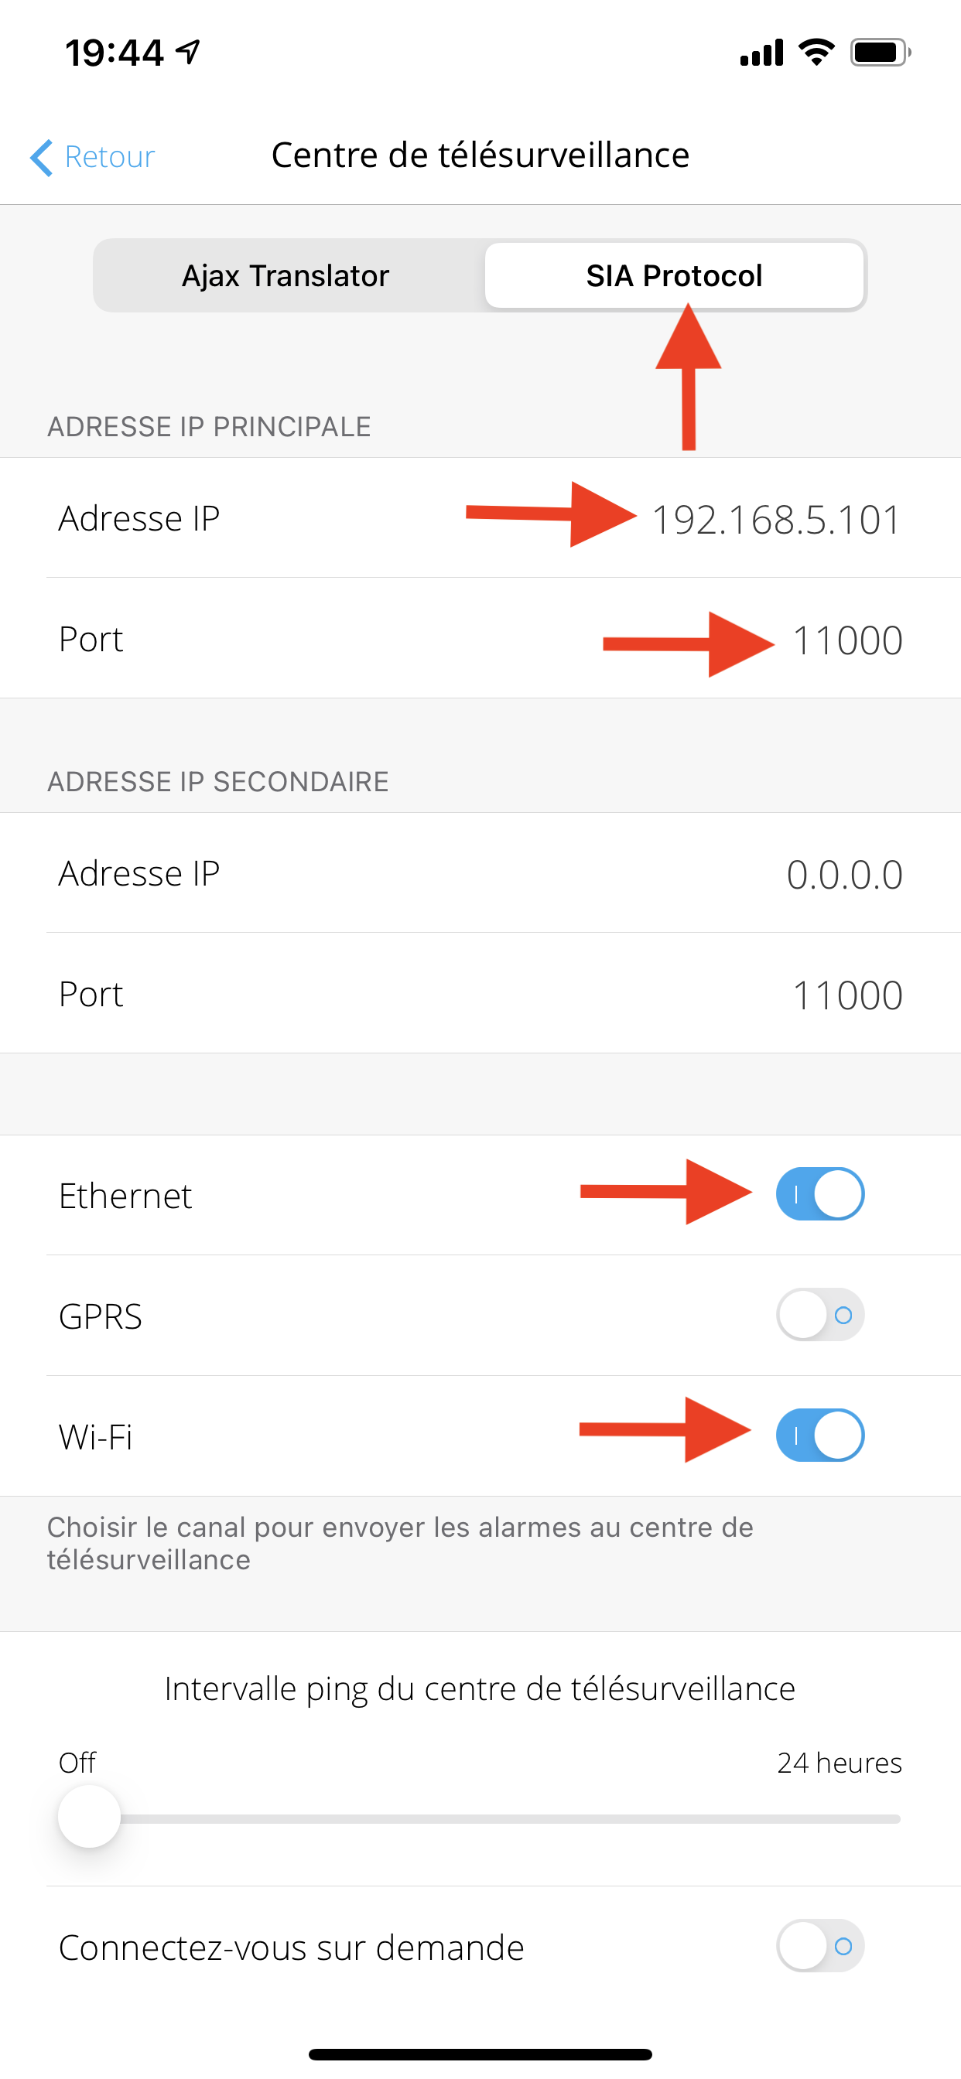Switch to the Ajax Translator tab
Image resolution: width=961 pixels, height=2079 pixels.
[287, 275]
